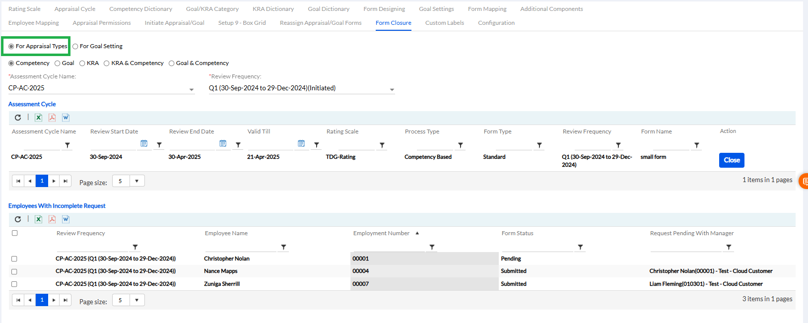
Task: Check the row for Zuniga Sherrill
Action: [x=14, y=284]
